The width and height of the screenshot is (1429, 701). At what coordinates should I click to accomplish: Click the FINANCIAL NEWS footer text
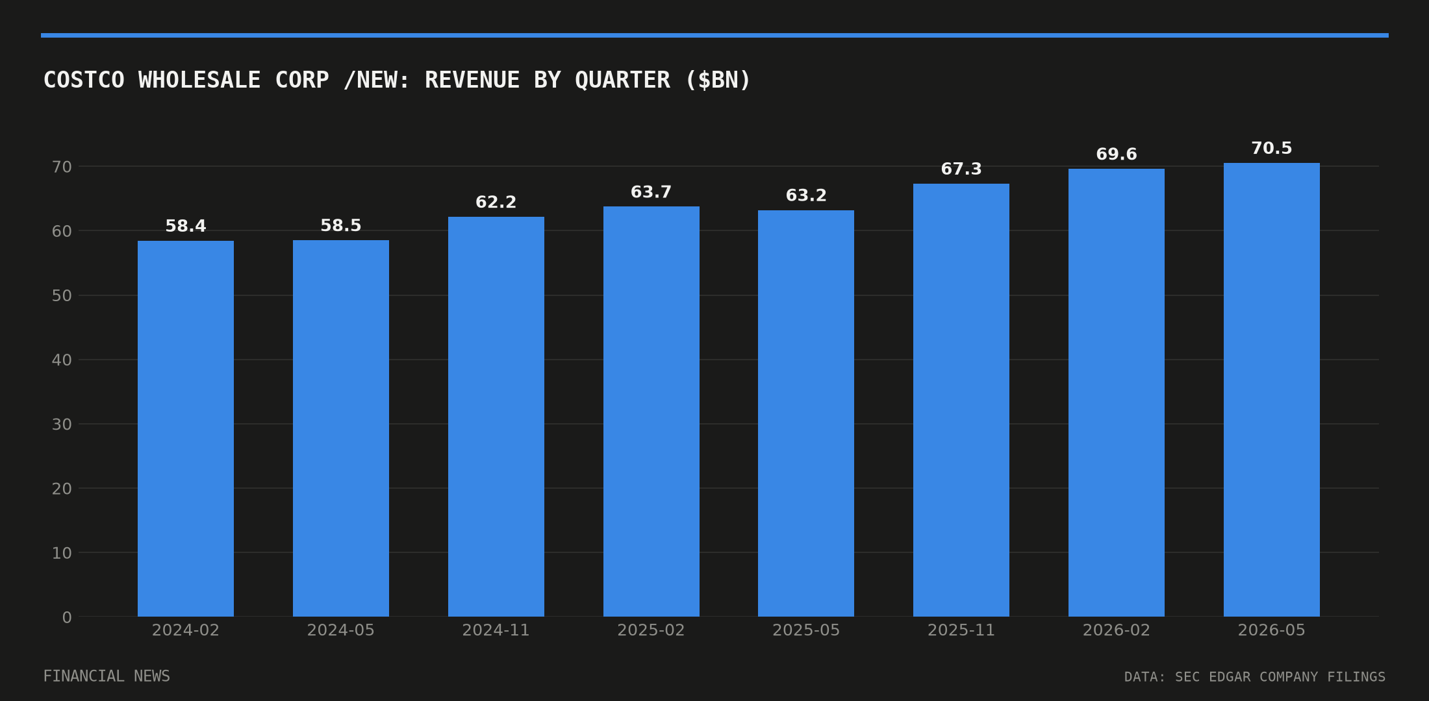[107, 676]
